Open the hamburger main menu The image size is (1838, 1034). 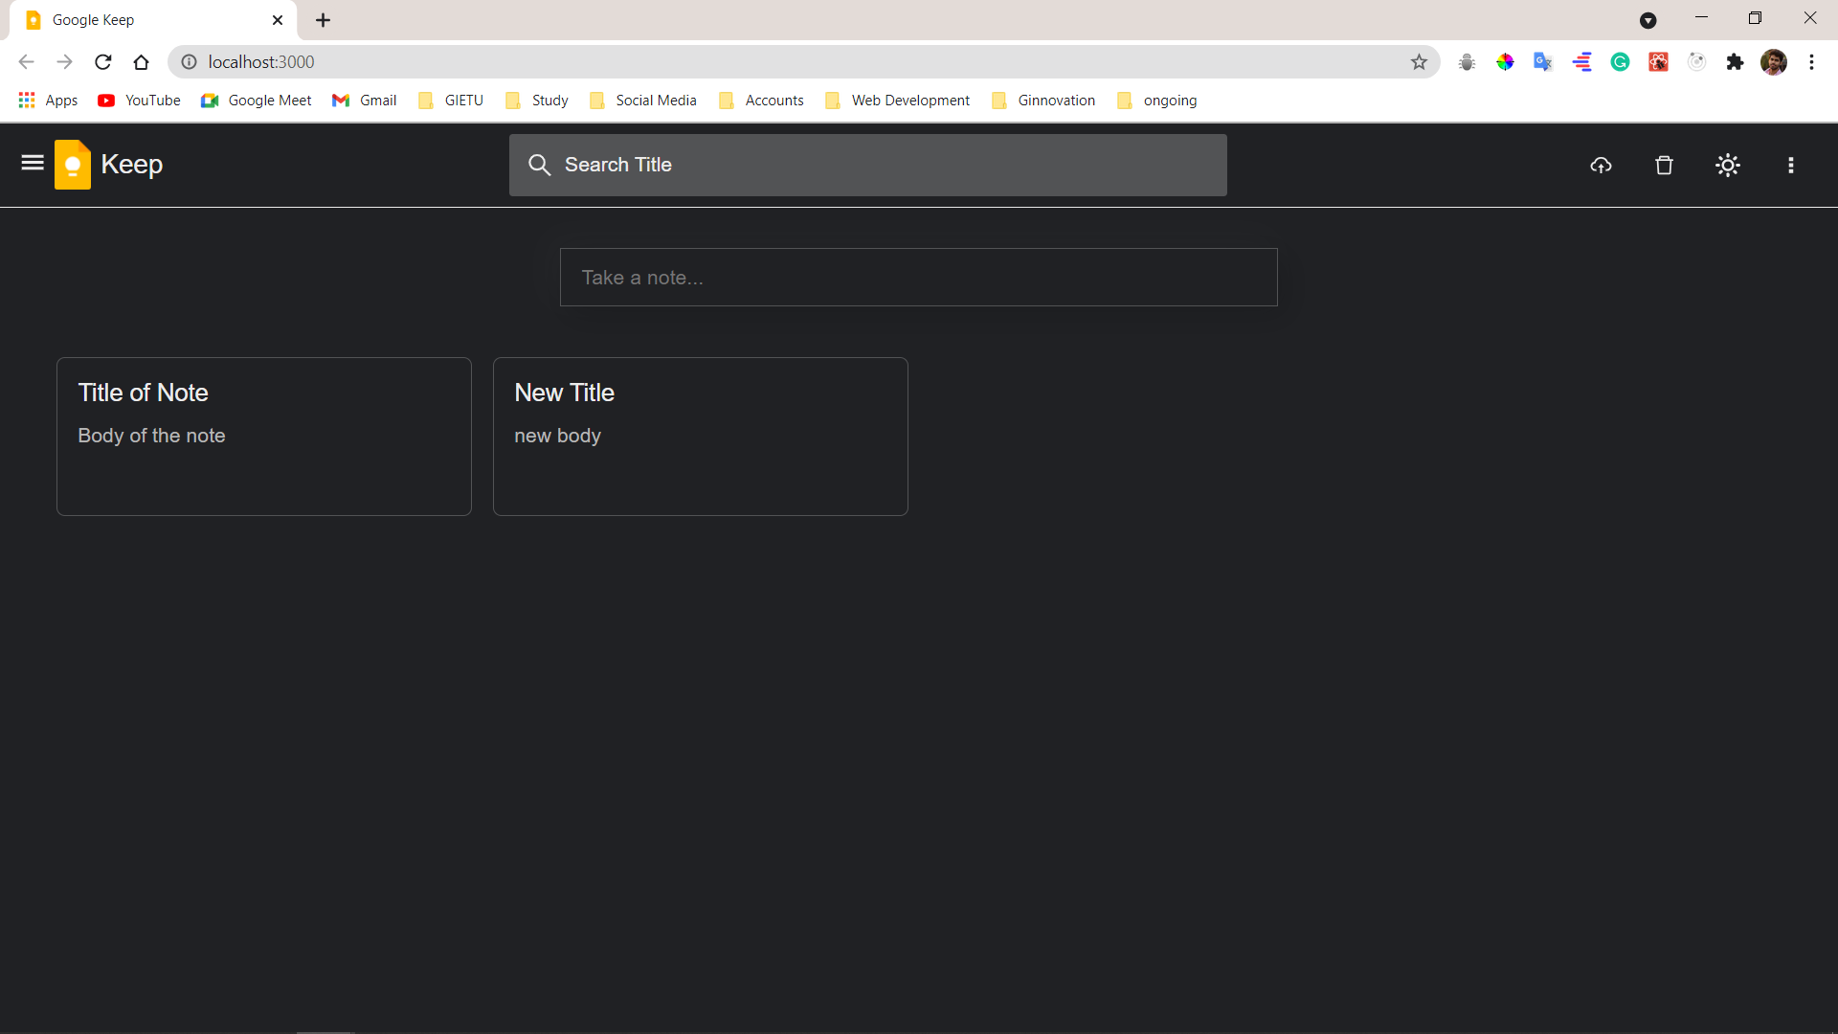33,164
